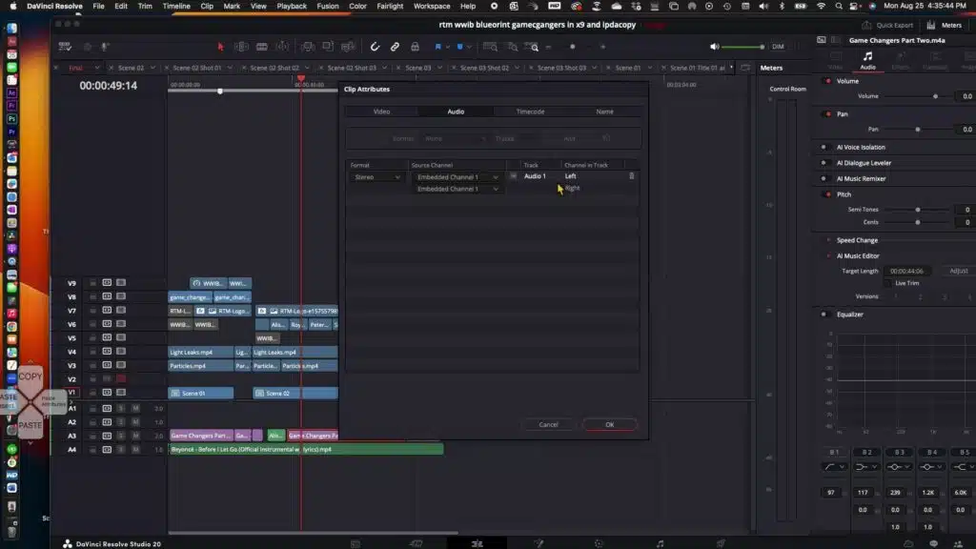Click the snapping magnet icon in toolbar
This screenshot has width=976, height=549.
pyautogui.click(x=375, y=46)
